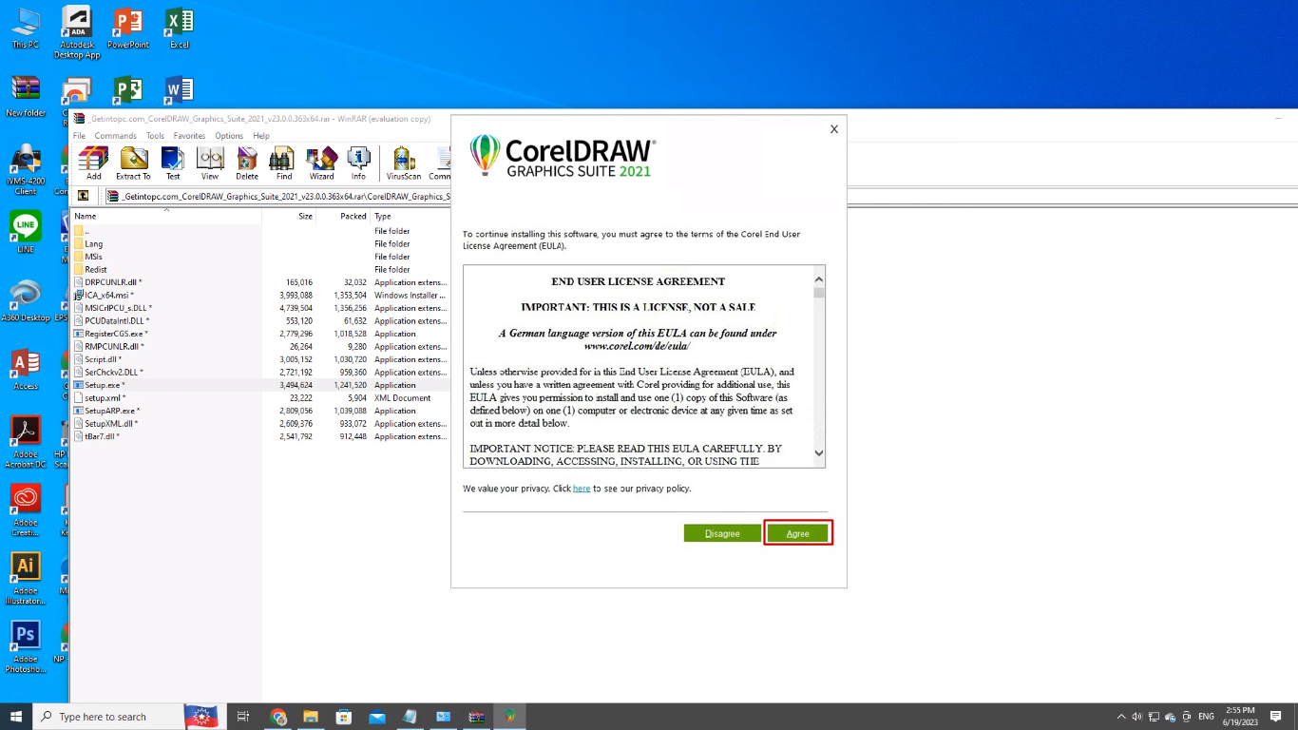Image resolution: width=1298 pixels, height=730 pixels.
Task: Select SetupARP.exe in the archive list
Action: coord(111,411)
